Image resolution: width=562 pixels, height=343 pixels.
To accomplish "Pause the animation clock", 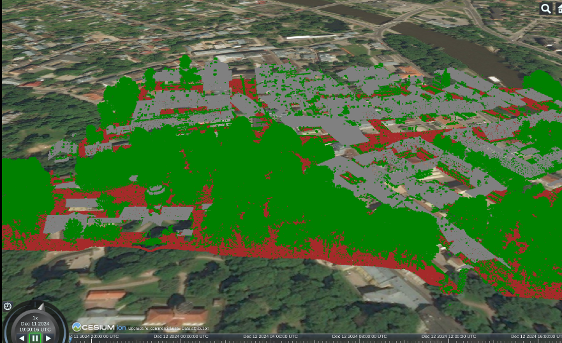I will click(35, 338).
